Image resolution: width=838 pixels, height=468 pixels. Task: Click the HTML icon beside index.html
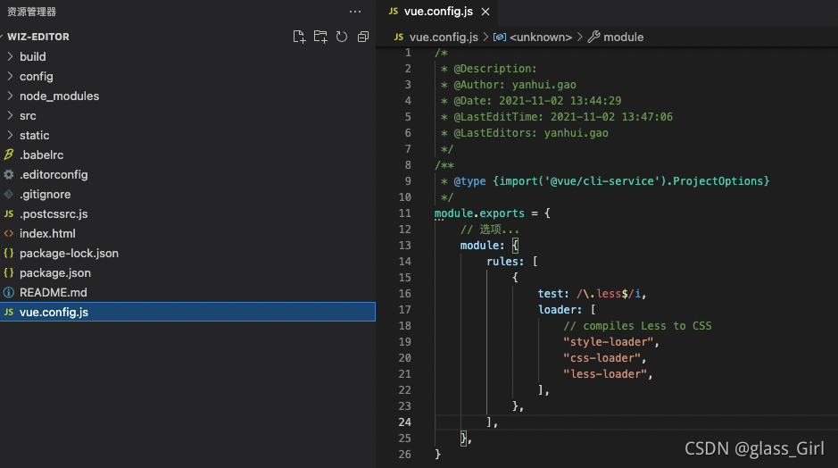click(x=9, y=234)
